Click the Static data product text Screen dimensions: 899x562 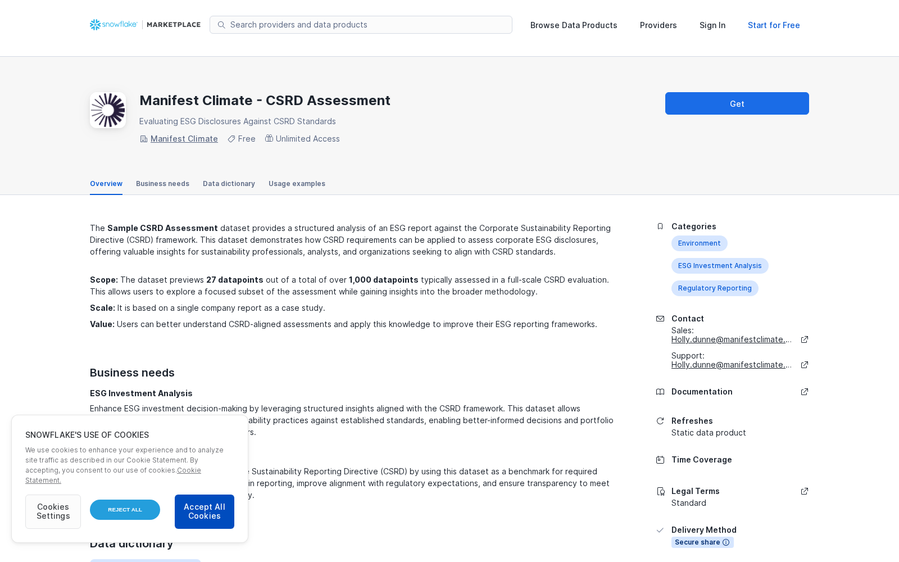click(709, 433)
